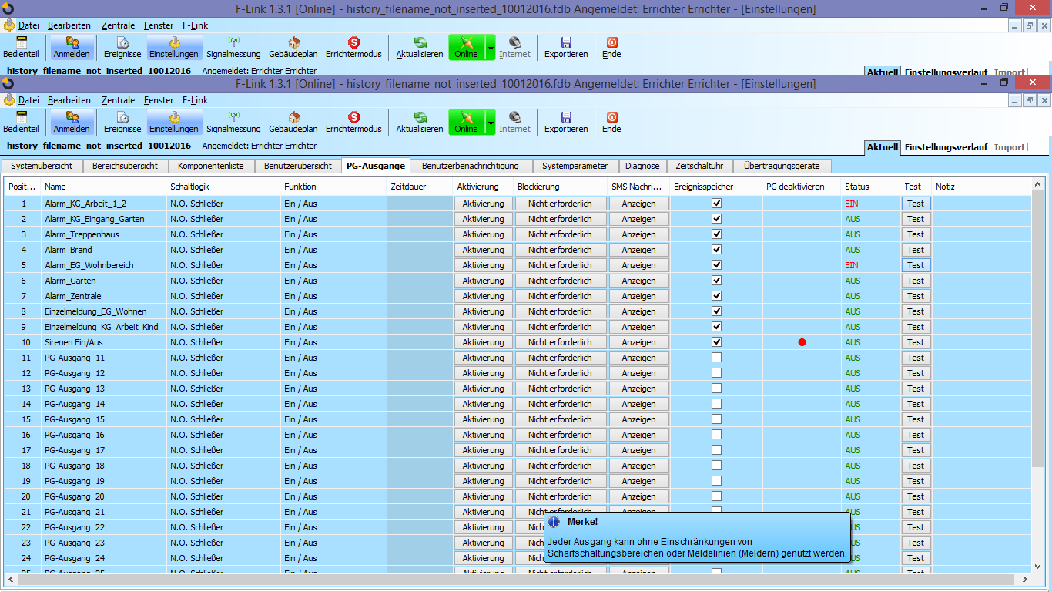Viewport: 1052px width, 592px height.
Task: Enable Ereignisspeicher for PG-Ausgang 11
Action: click(716, 358)
